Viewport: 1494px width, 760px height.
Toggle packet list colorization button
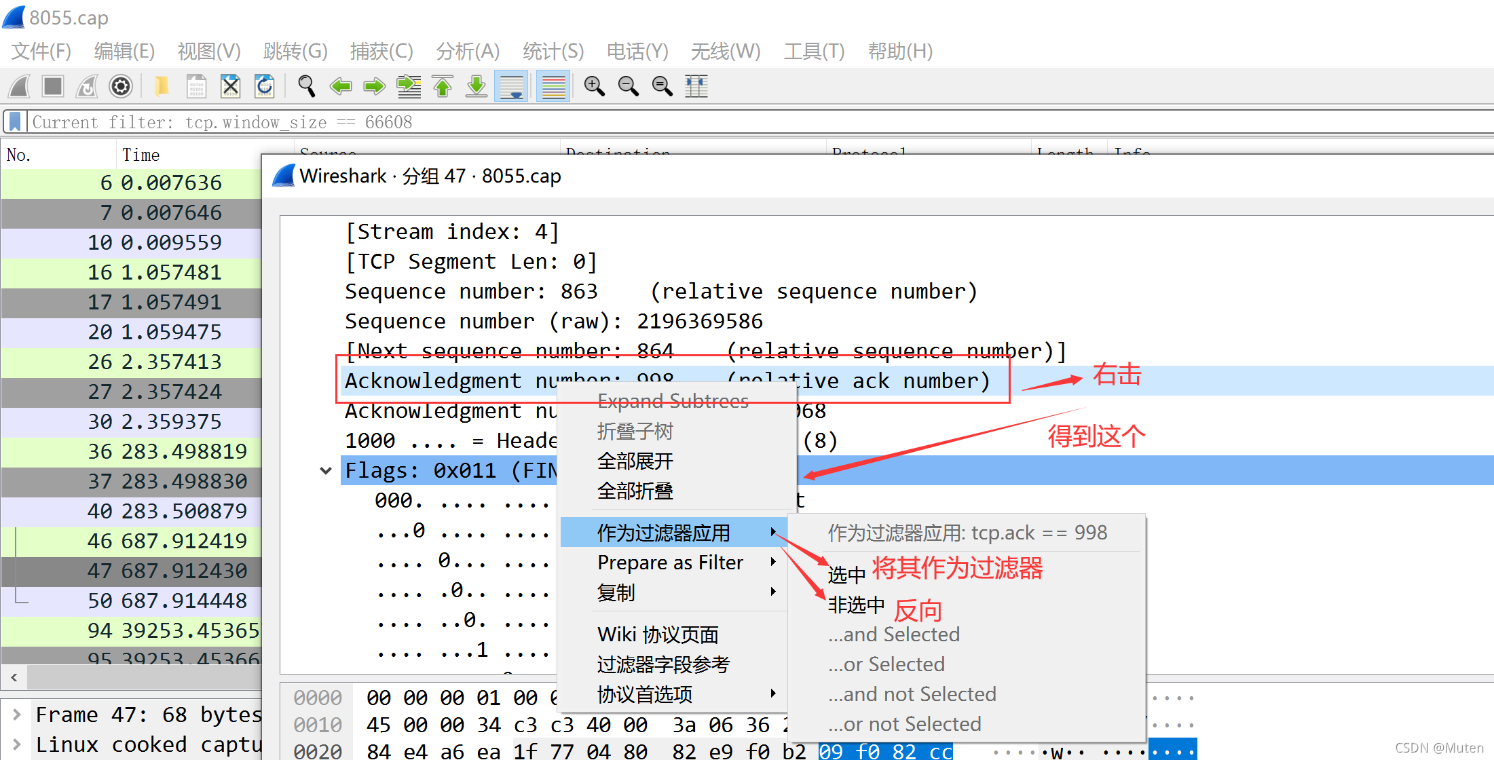click(x=553, y=86)
